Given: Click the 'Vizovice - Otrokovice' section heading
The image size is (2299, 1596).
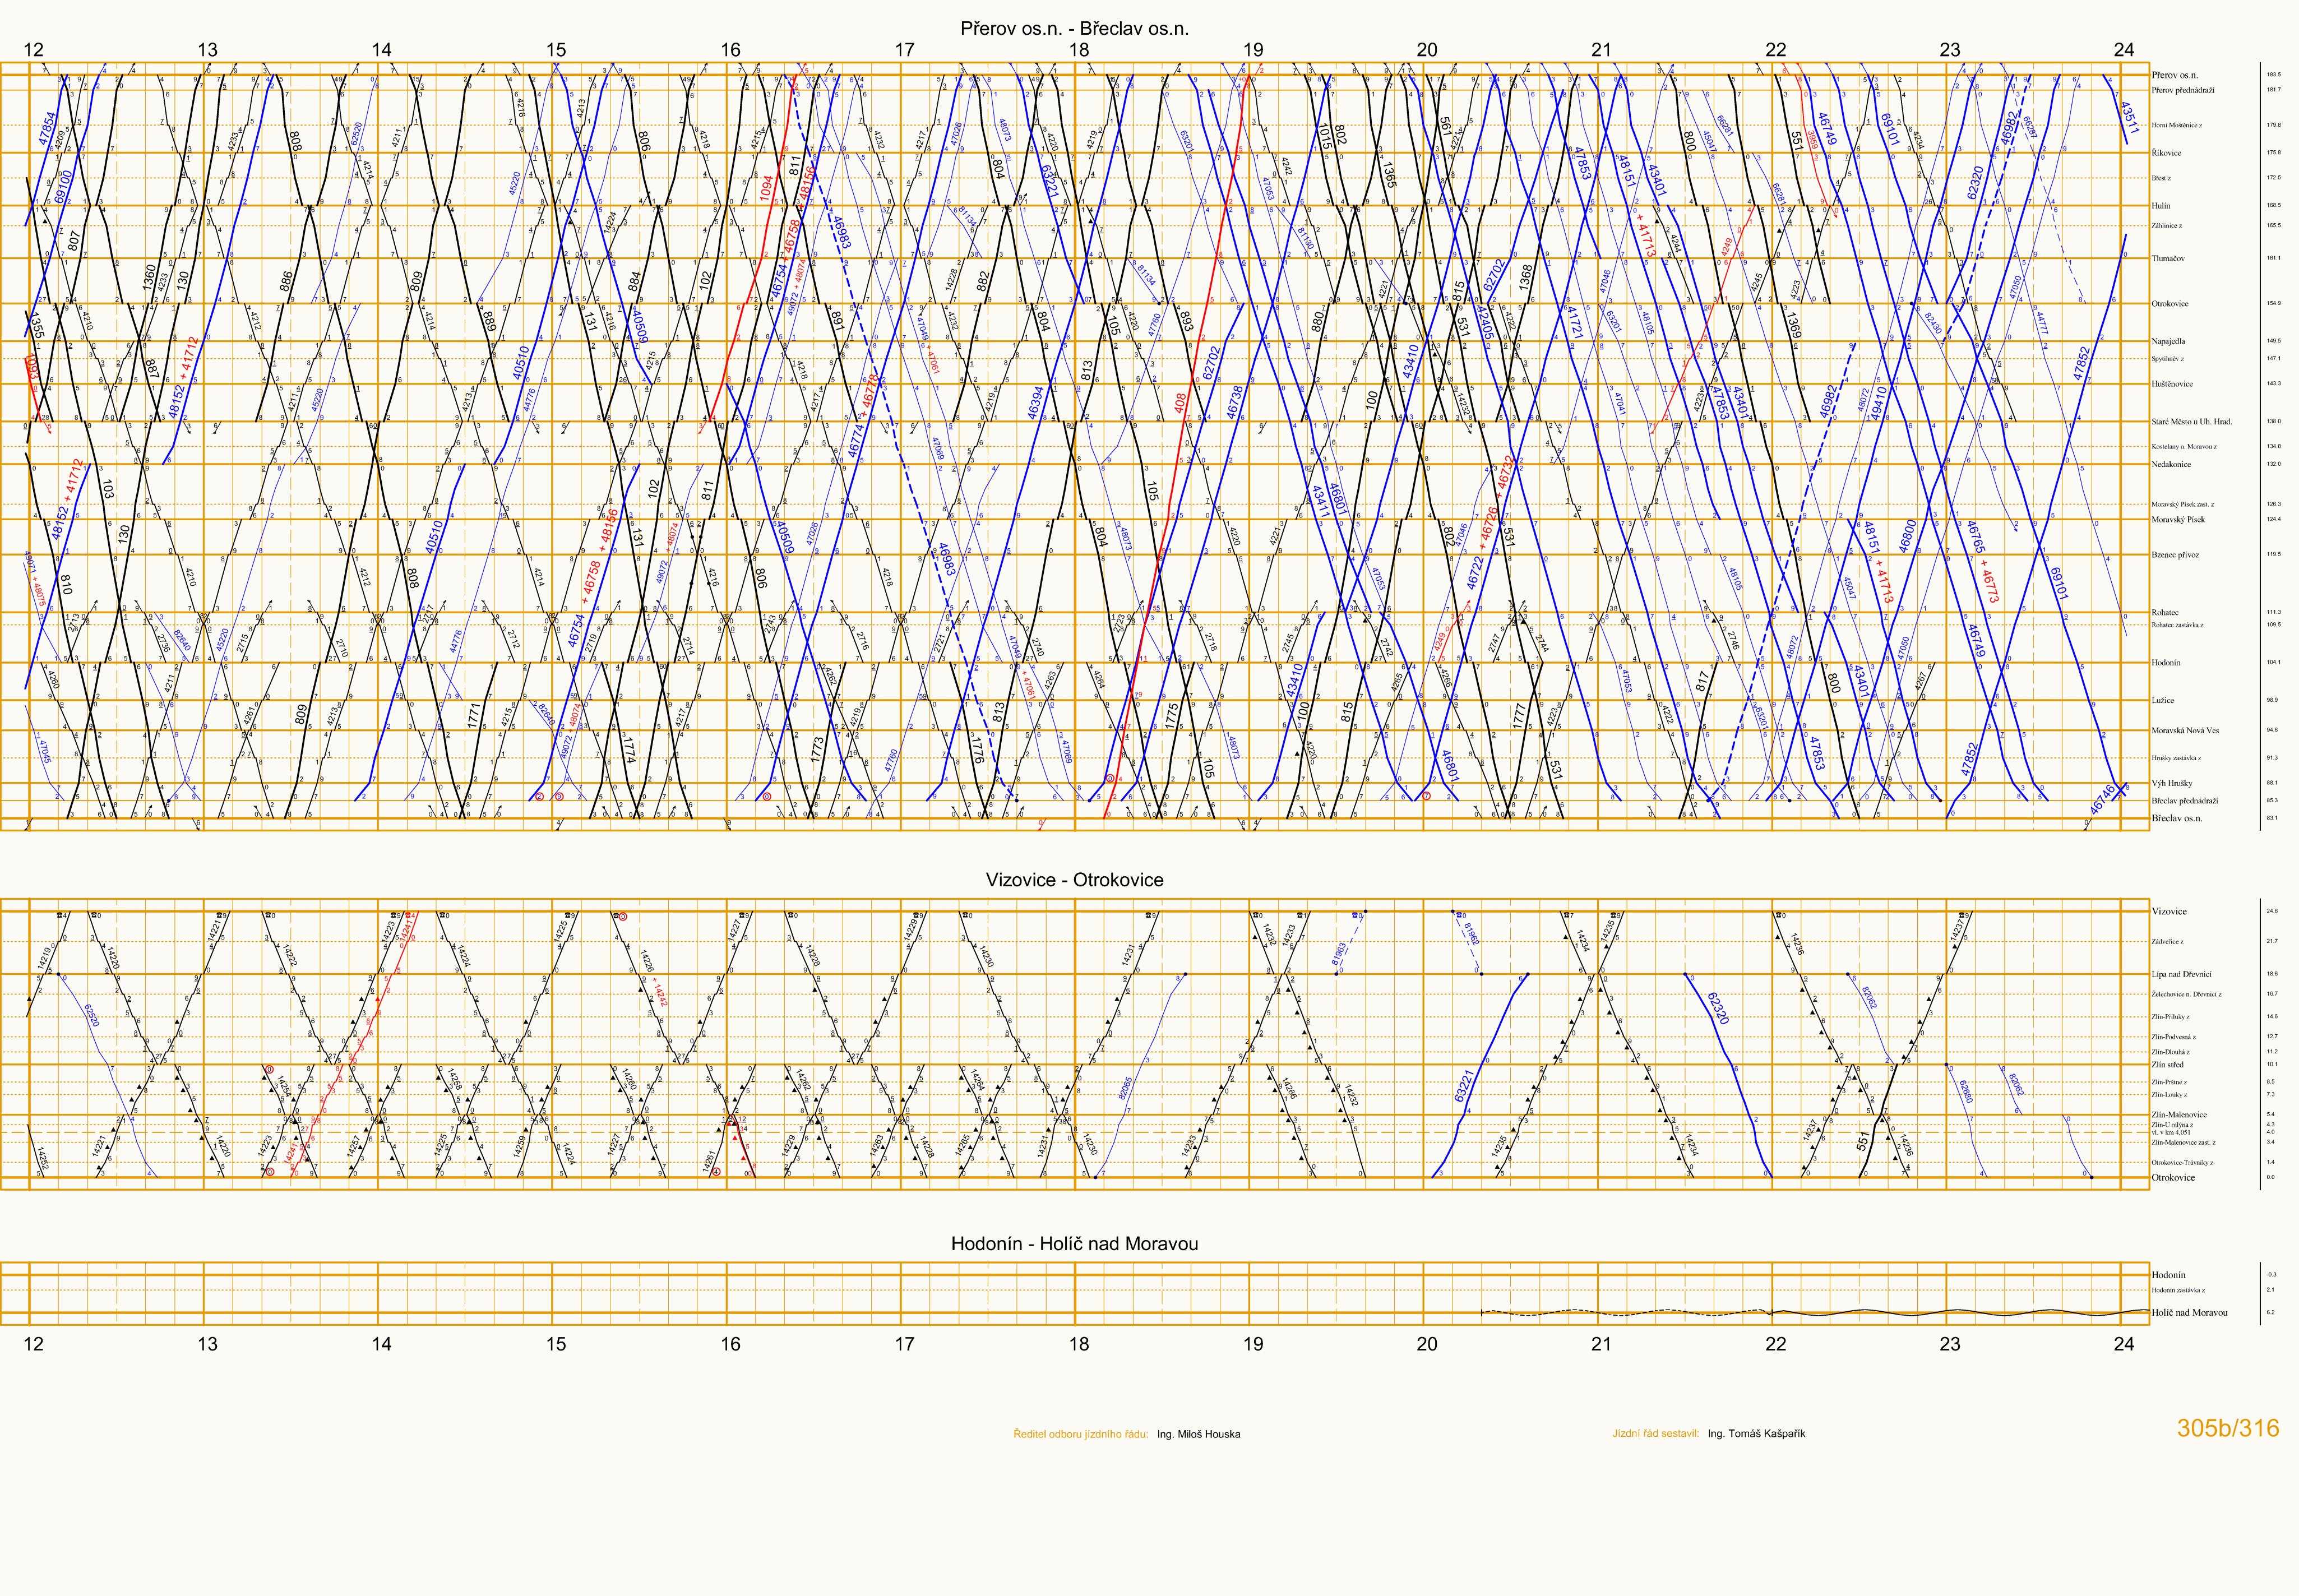Looking at the screenshot, I should [1074, 880].
